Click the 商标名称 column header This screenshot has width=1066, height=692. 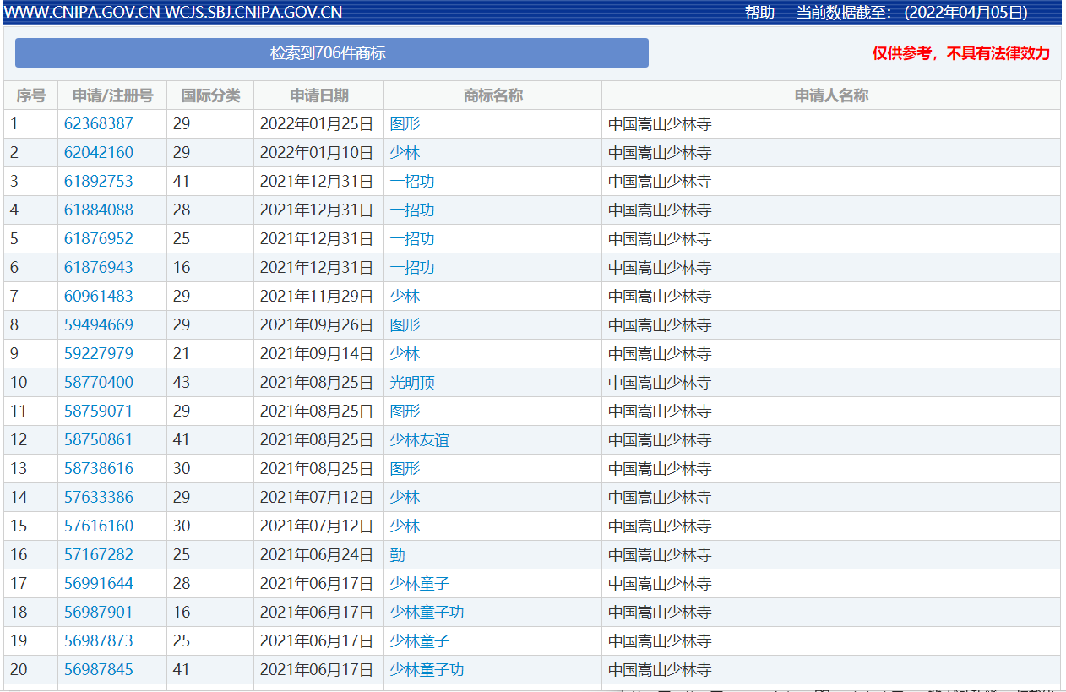[x=492, y=95]
